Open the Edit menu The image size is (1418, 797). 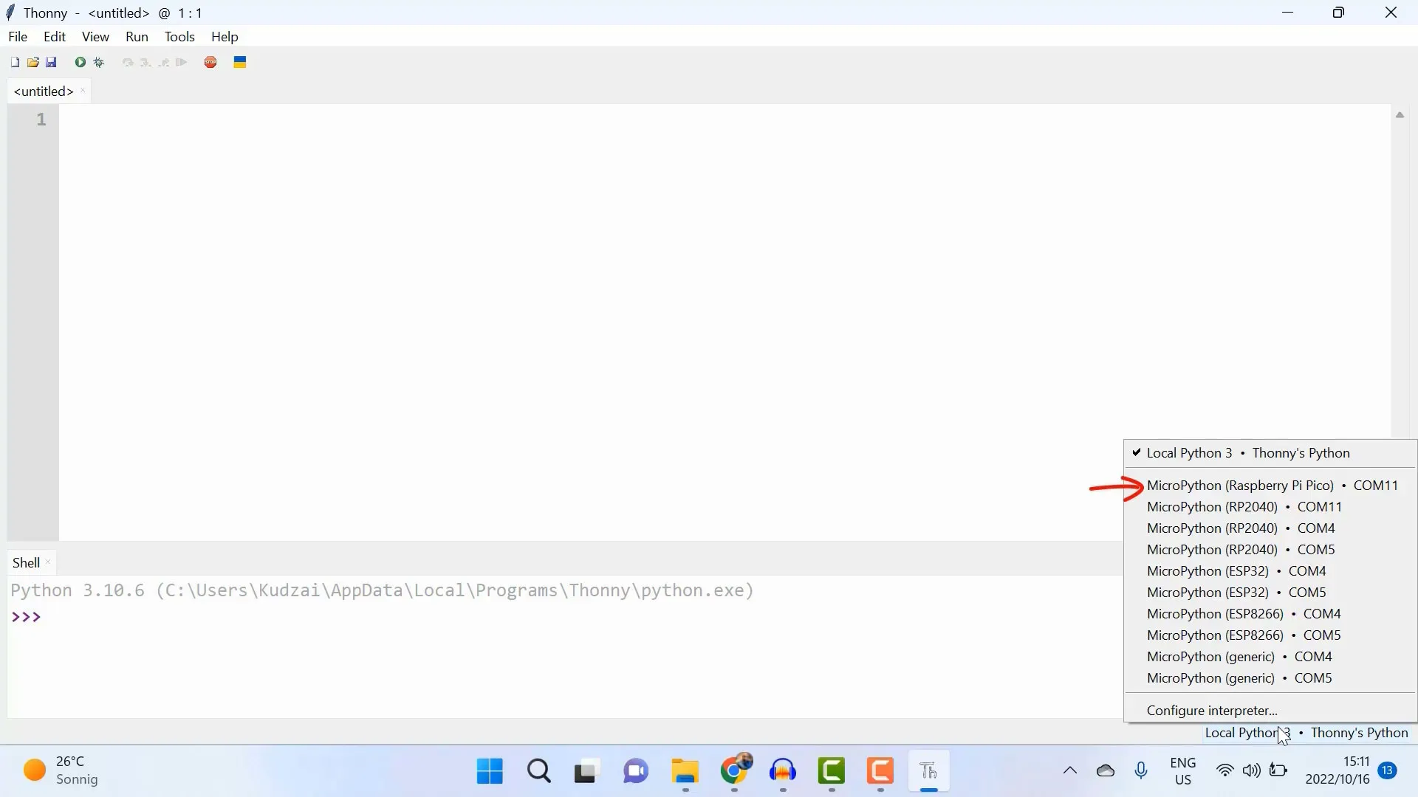point(55,37)
